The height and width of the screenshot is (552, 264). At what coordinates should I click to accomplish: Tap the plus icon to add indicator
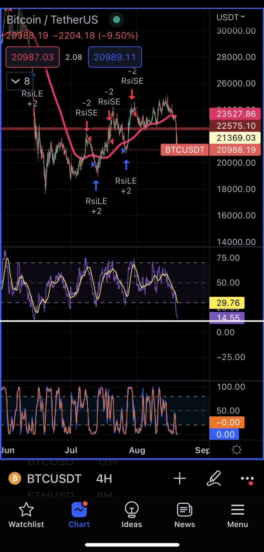coord(180,479)
